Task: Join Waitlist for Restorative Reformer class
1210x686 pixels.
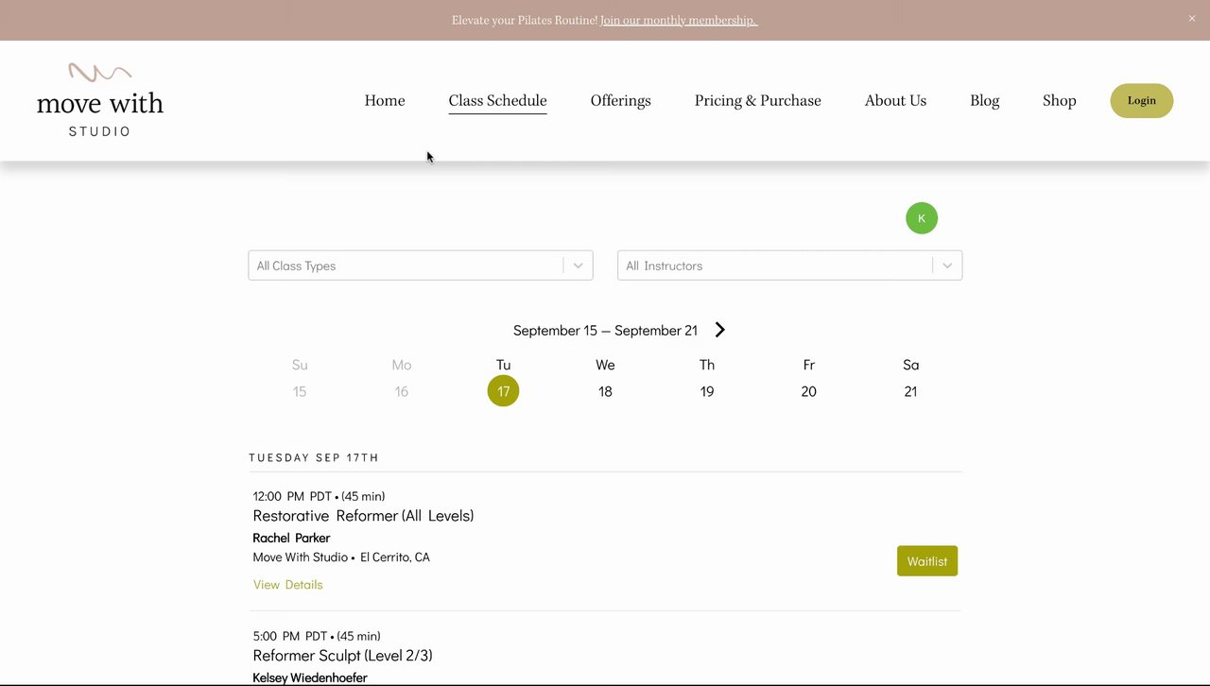Action: pyautogui.click(x=926, y=561)
